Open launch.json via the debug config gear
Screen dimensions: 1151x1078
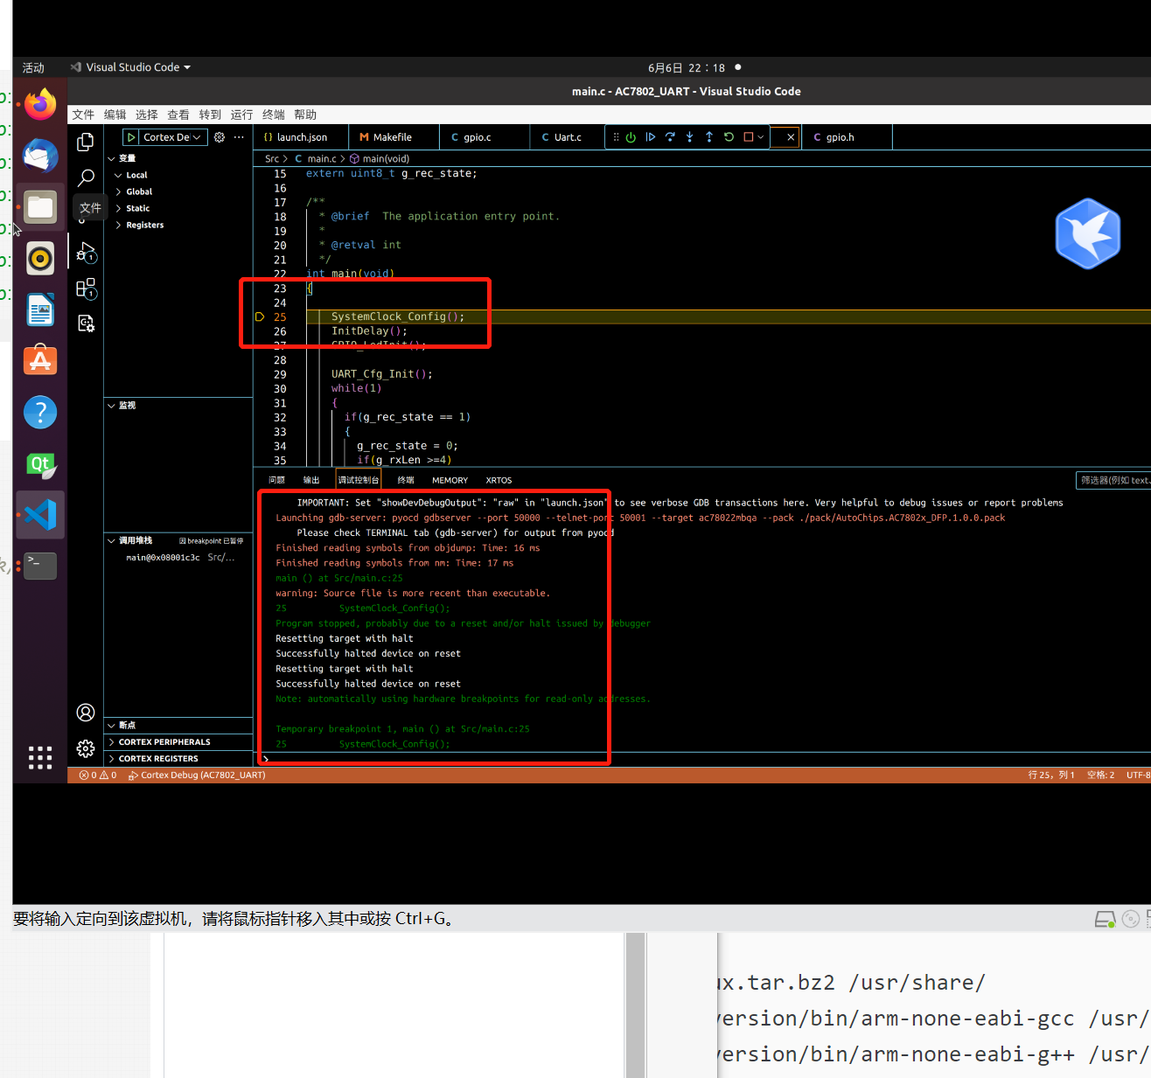[220, 137]
